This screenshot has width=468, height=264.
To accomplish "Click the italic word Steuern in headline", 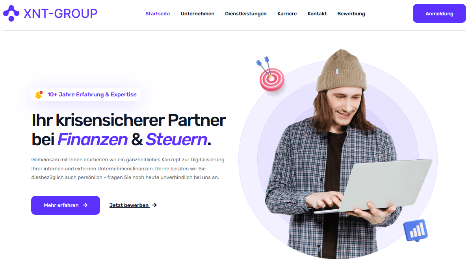I will pos(176,139).
